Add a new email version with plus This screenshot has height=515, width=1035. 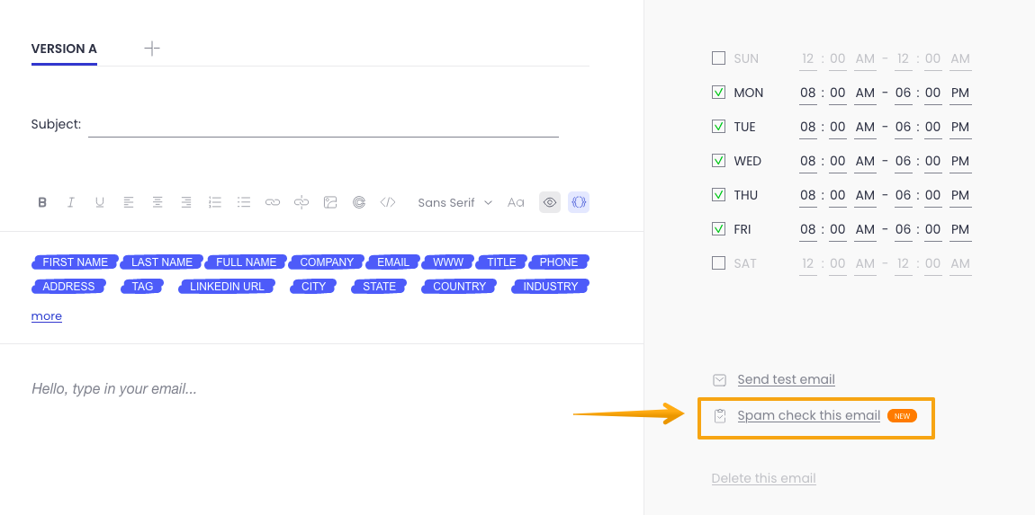152,49
